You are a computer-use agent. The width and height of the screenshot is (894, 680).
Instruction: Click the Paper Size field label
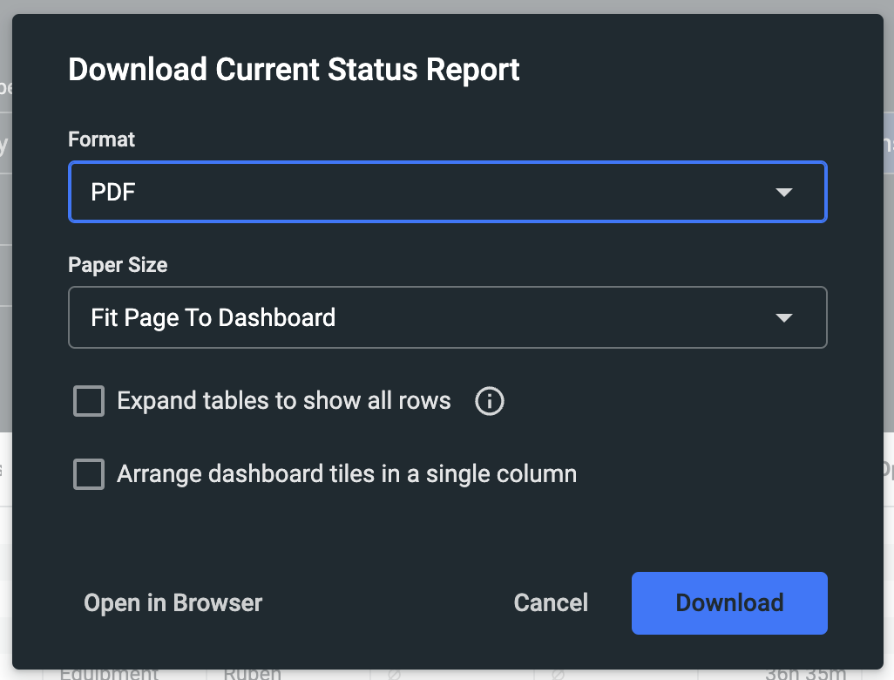pyautogui.click(x=118, y=265)
